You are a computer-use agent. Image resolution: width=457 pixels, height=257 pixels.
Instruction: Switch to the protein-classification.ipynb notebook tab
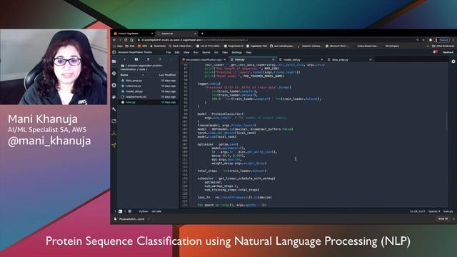point(204,59)
